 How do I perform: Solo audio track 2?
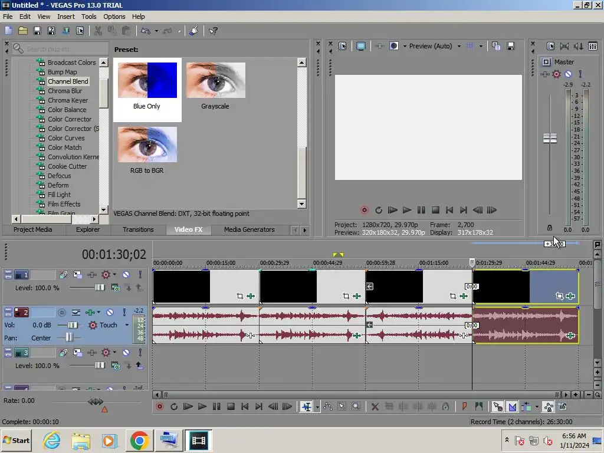(124, 313)
